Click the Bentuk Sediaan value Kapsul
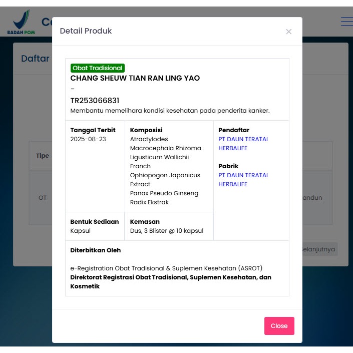 click(x=80, y=231)
